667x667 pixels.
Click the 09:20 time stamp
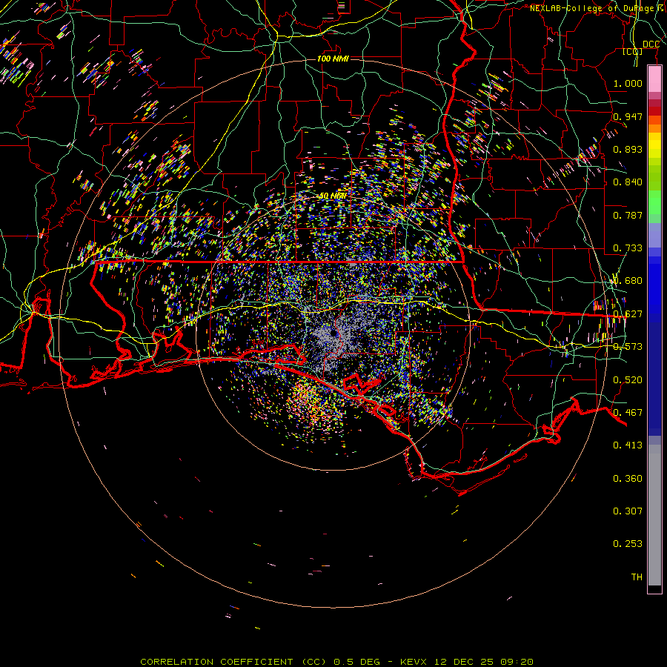[x=517, y=662]
